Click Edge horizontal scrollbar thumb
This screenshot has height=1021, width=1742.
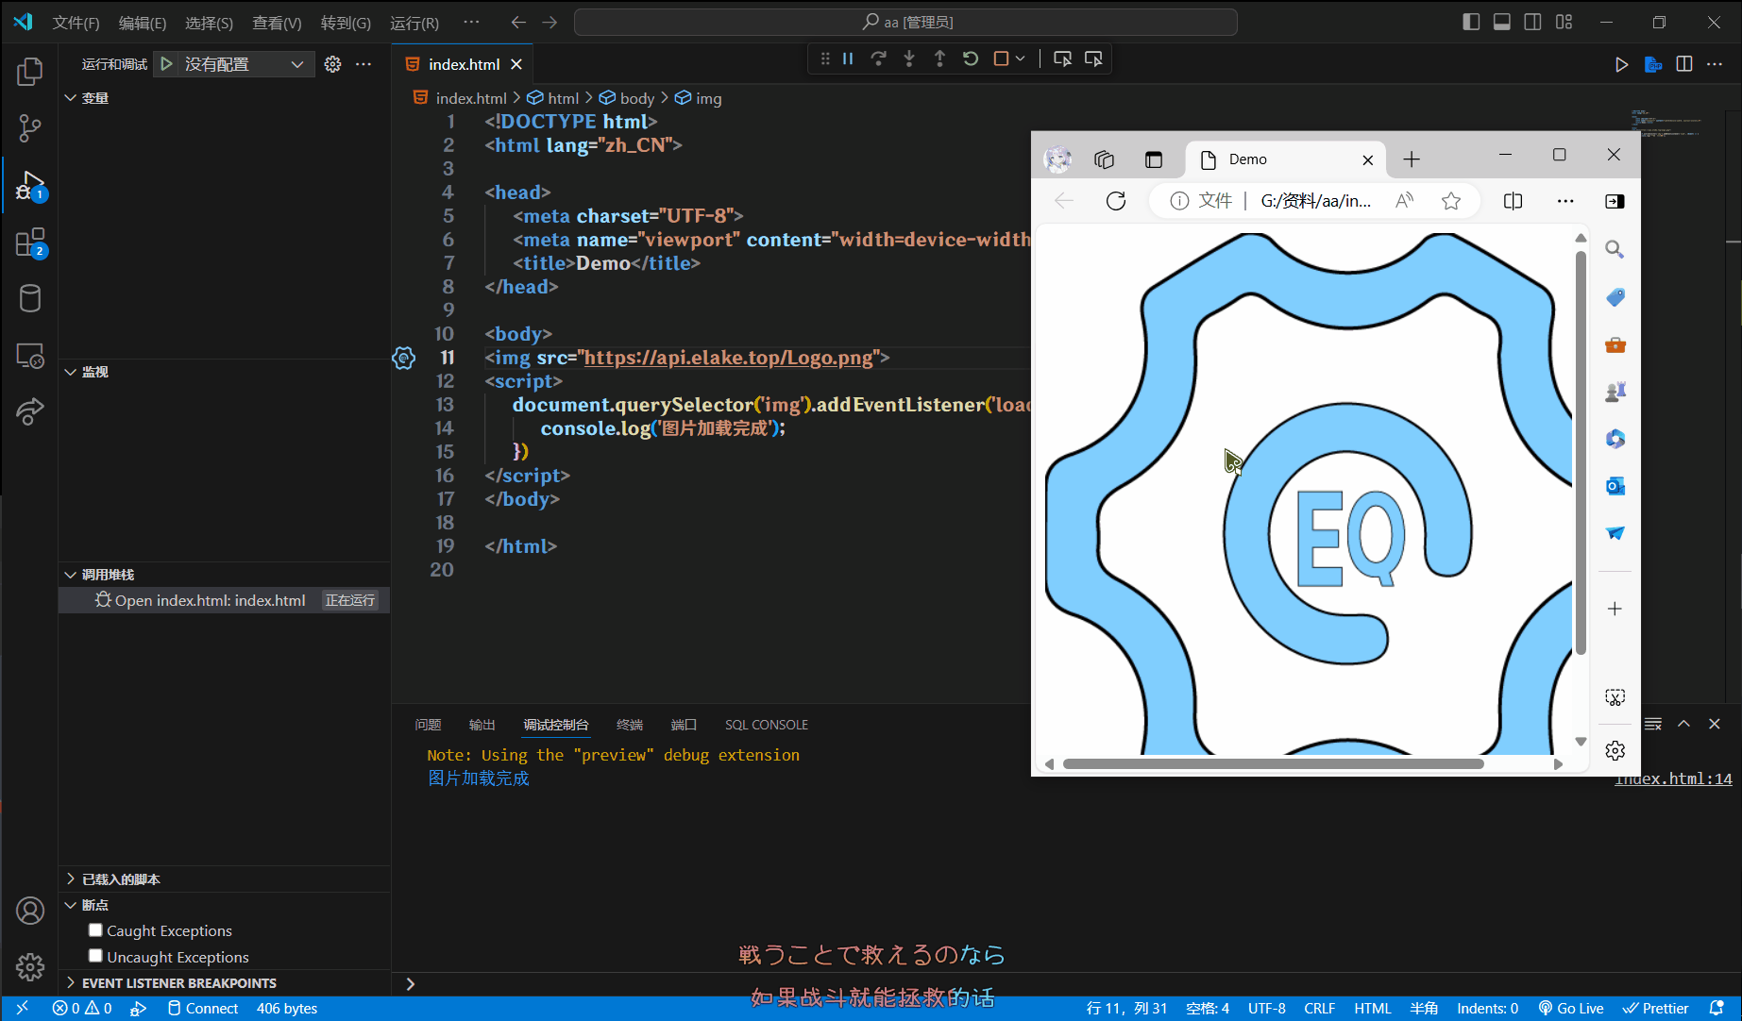(1273, 764)
